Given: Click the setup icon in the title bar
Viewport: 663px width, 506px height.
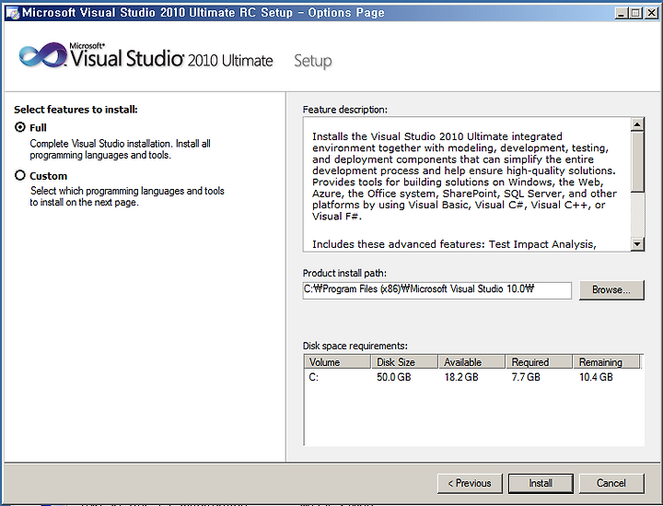Looking at the screenshot, I should click(x=12, y=13).
